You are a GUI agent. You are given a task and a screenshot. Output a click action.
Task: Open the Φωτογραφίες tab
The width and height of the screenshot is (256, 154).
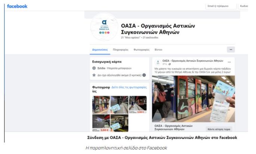pyautogui.click(x=141, y=50)
